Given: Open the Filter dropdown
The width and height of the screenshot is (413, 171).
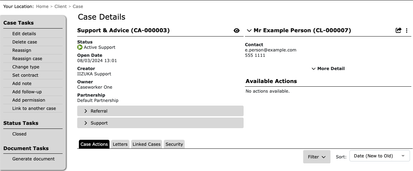Looking at the screenshot, I should (x=317, y=157).
